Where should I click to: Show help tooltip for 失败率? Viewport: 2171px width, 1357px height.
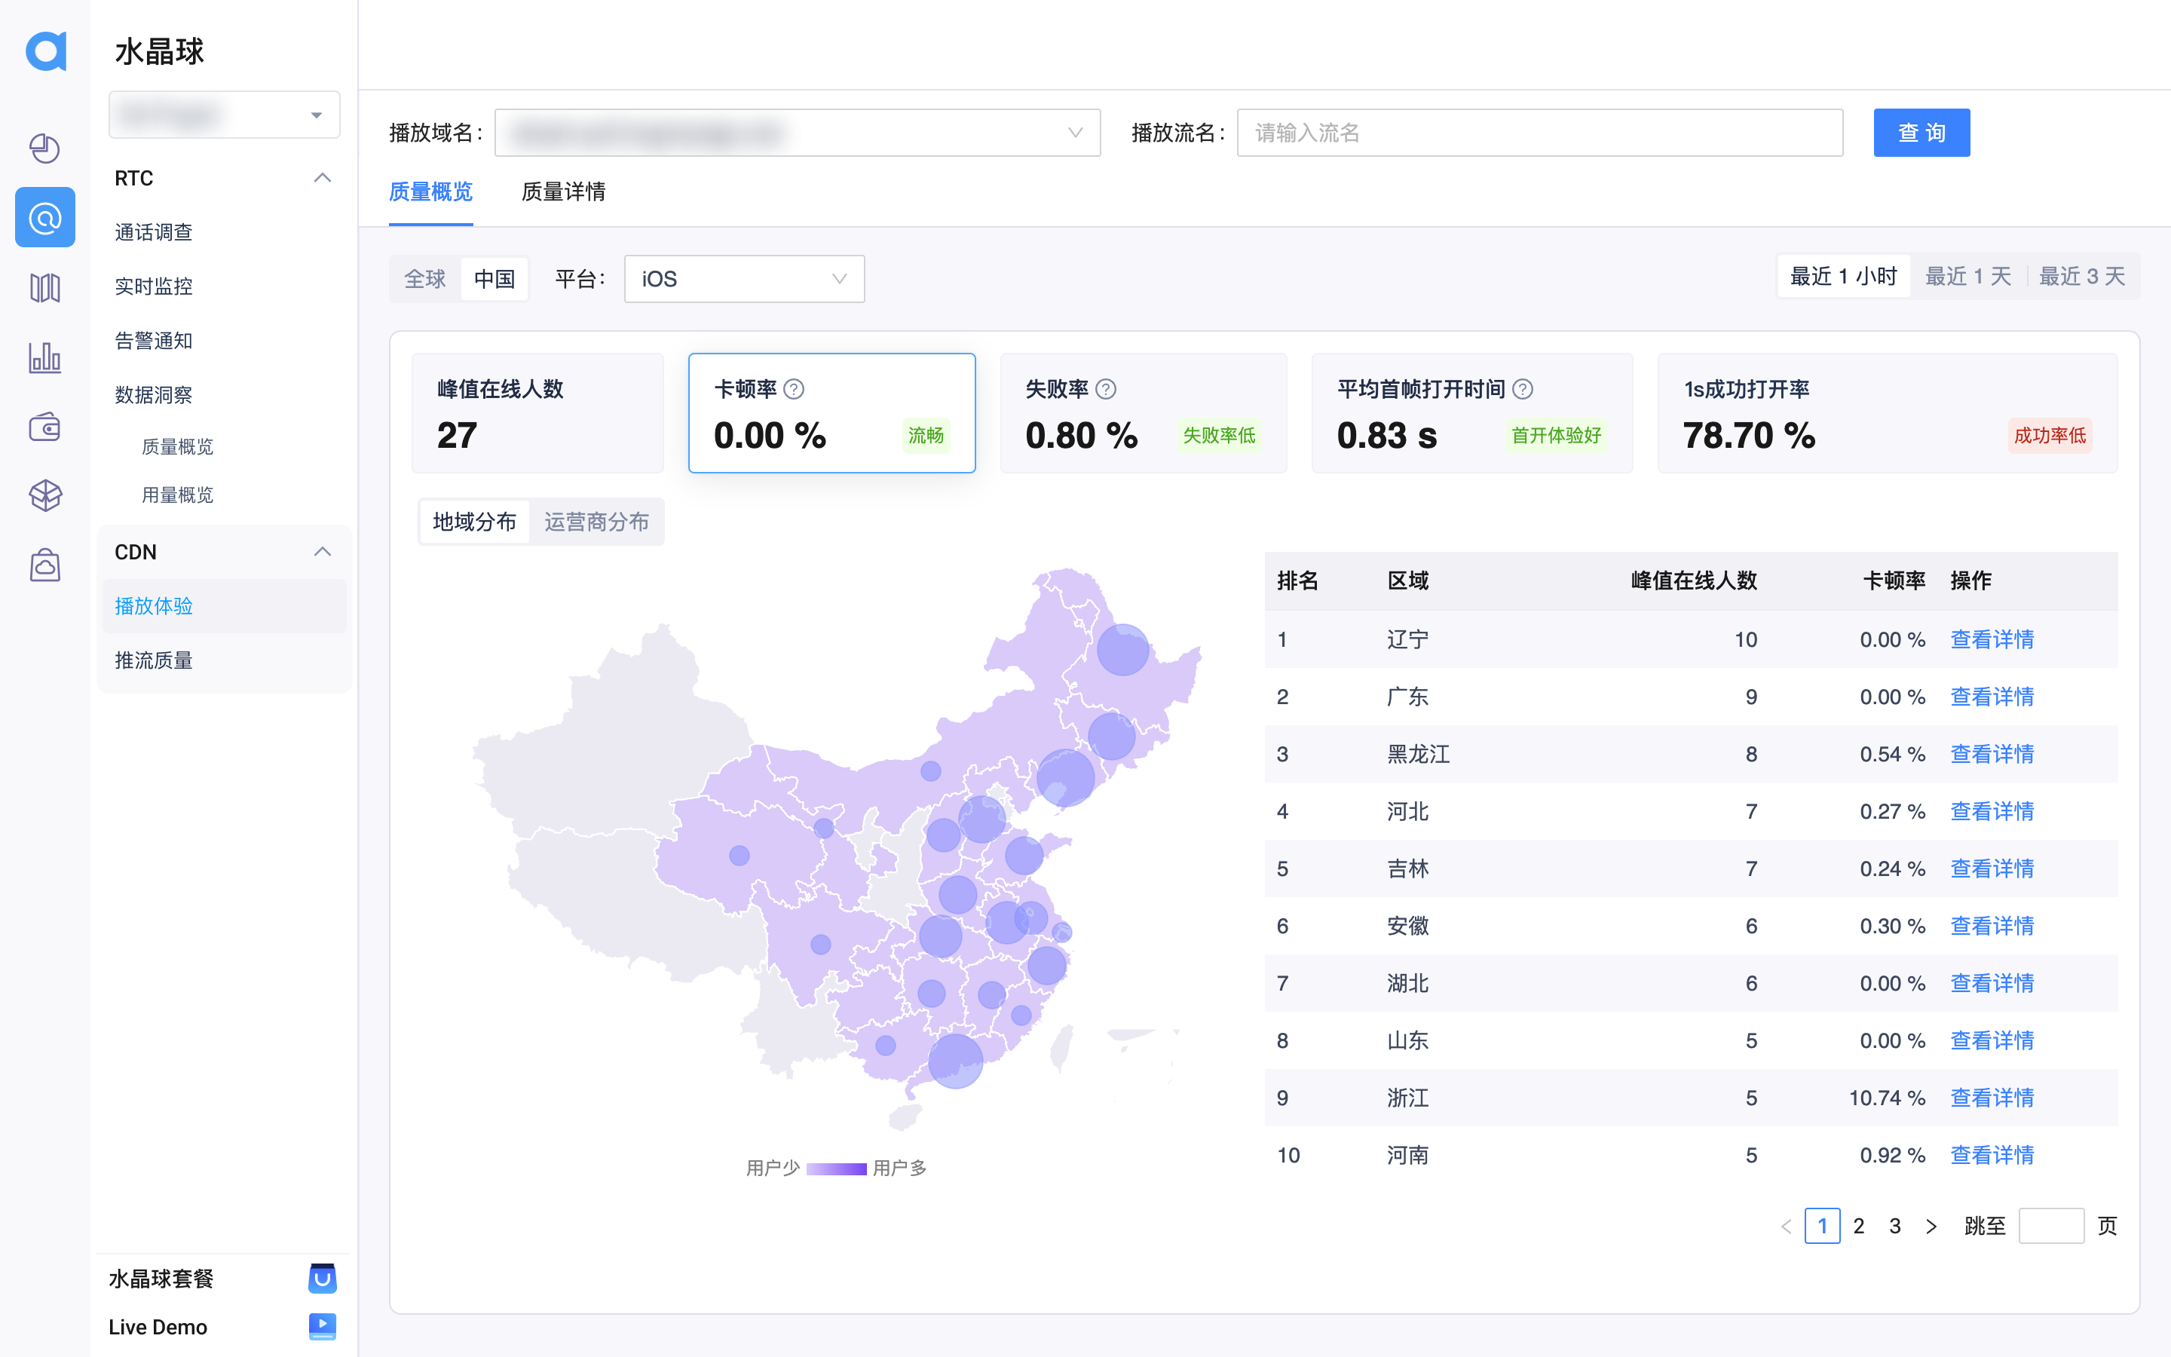click(x=1106, y=388)
